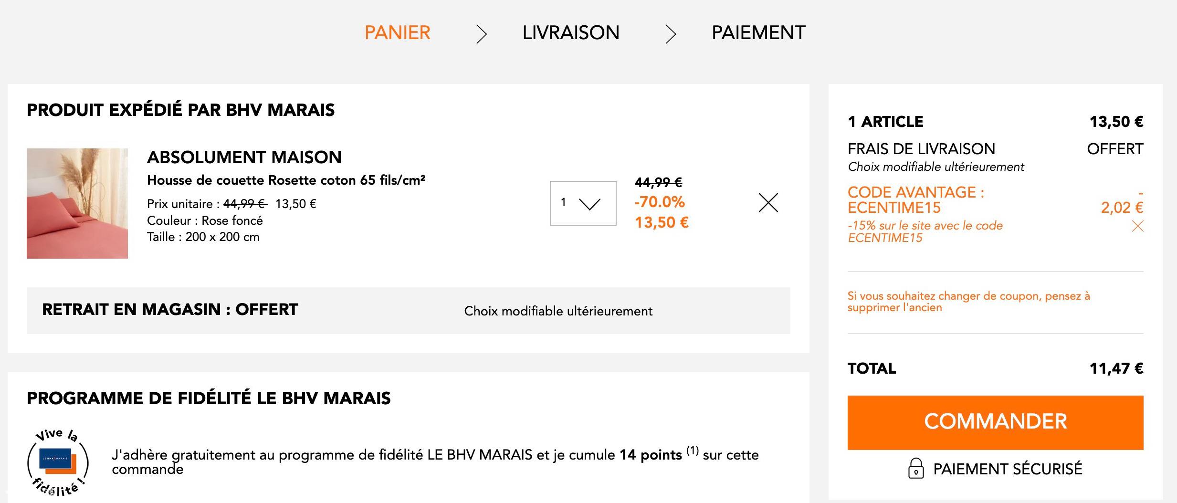Click the padlock secure payment icon

(x=915, y=469)
